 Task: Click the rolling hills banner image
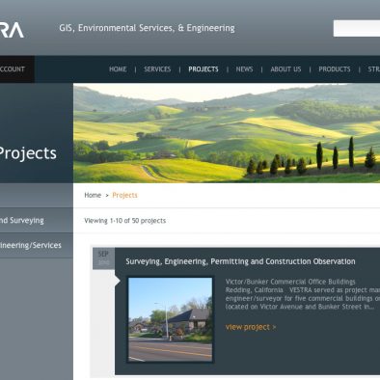(x=227, y=133)
